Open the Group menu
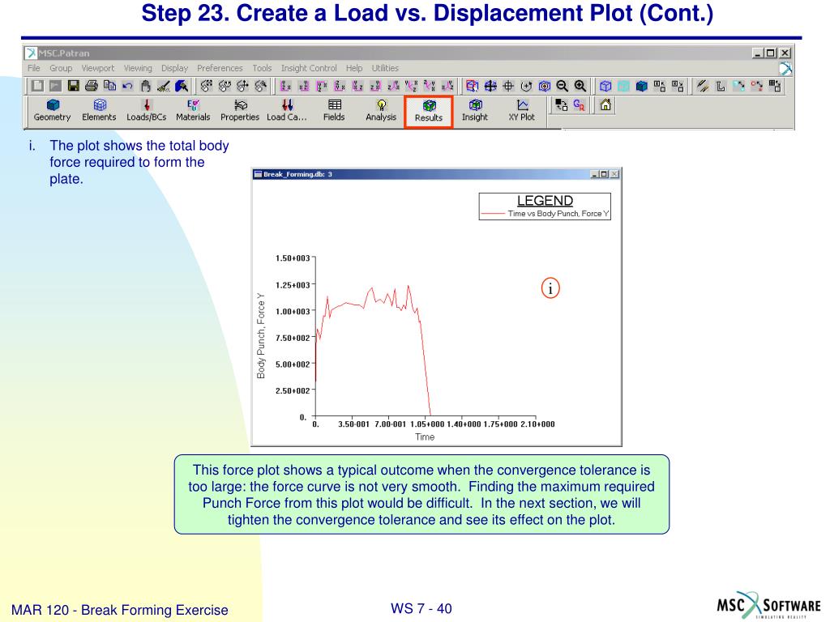 coord(61,68)
